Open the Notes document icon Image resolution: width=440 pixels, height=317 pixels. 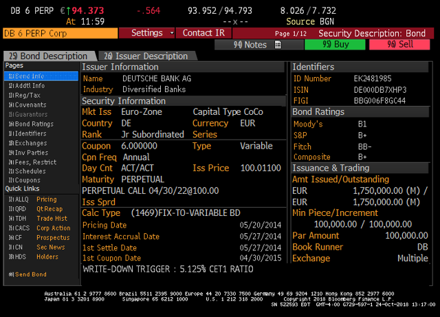tap(278, 45)
